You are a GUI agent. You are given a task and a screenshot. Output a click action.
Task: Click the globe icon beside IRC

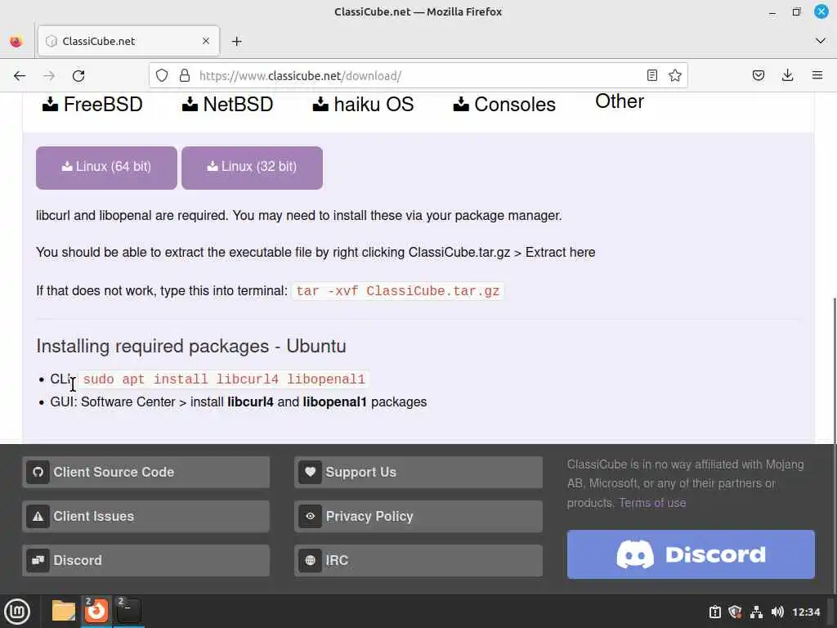[x=310, y=560]
